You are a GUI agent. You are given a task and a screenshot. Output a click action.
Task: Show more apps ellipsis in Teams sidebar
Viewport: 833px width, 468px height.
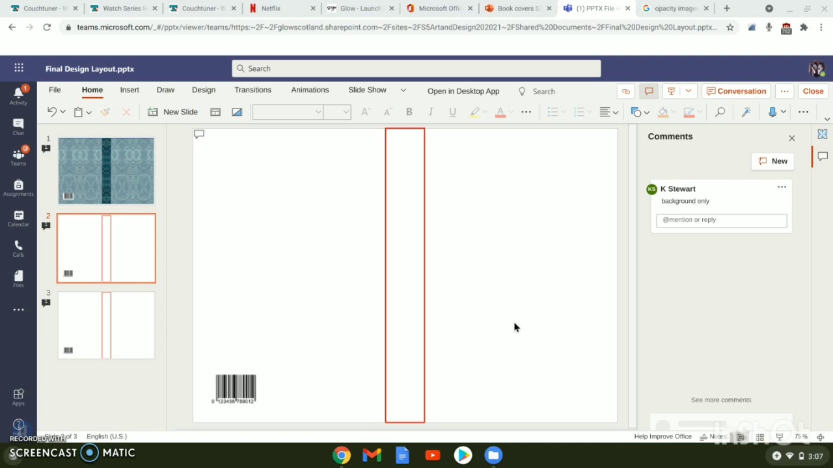click(x=18, y=309)
